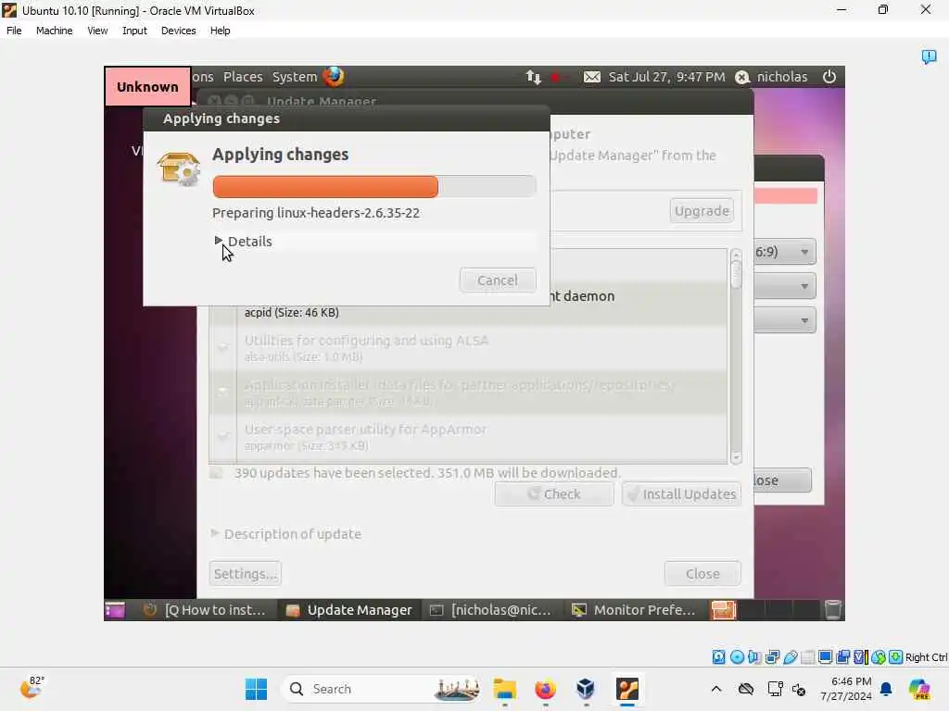The image size is (949, 711).
Task: Launch Firefox from the Ubuntu top panel
Action: click(x=334, y=77)
